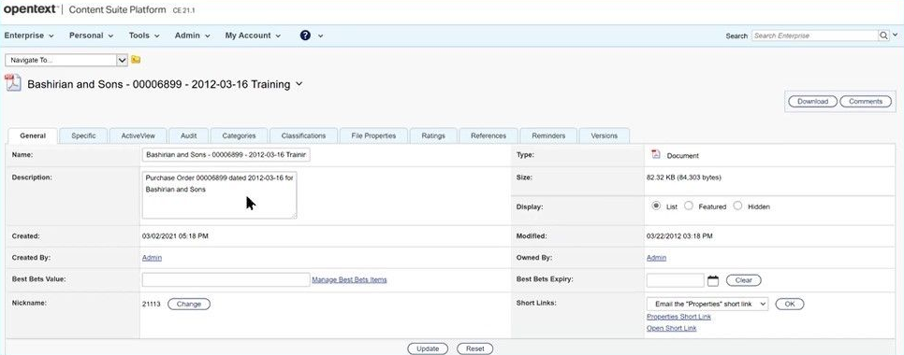
Task: Open the help question mark icon
Action: [x=306, y=35]
